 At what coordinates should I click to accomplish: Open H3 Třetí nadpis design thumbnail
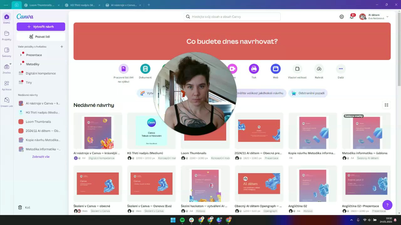click(x=151, y=131)
